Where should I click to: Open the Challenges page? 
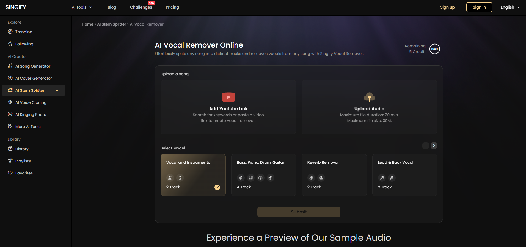pyautogui.click(x=141, y=7)
